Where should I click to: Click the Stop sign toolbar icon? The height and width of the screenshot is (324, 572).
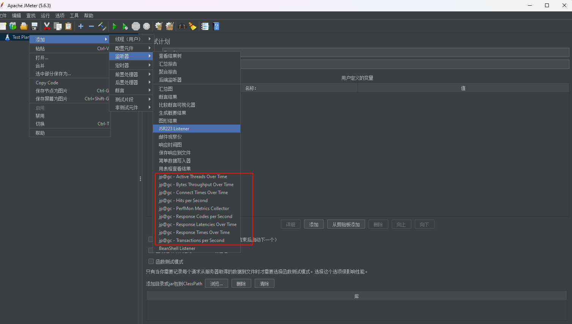[x=136, y=26]
